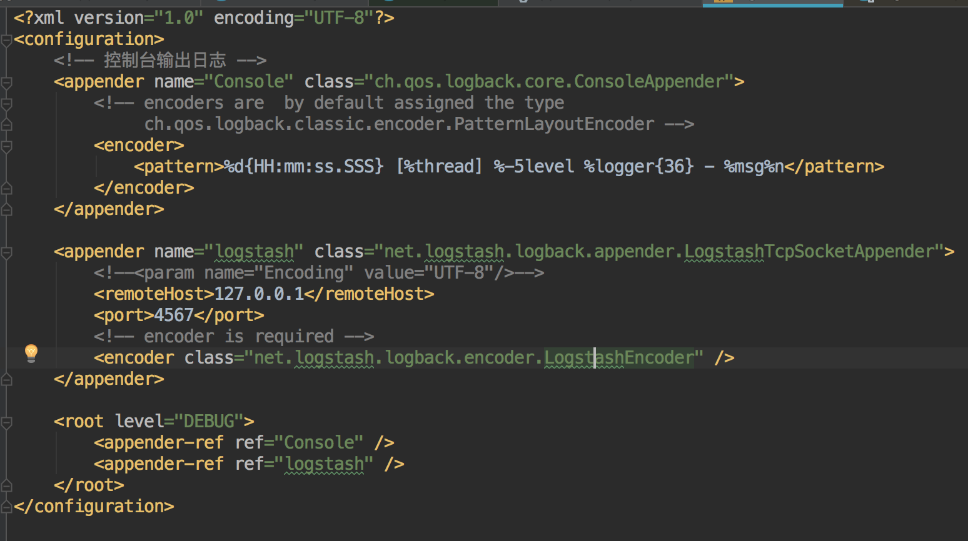Collapse the encoders comment block fold marker

6,104
